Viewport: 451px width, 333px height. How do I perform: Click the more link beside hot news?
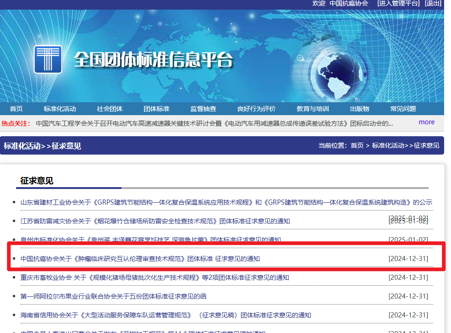pos(427,122)
